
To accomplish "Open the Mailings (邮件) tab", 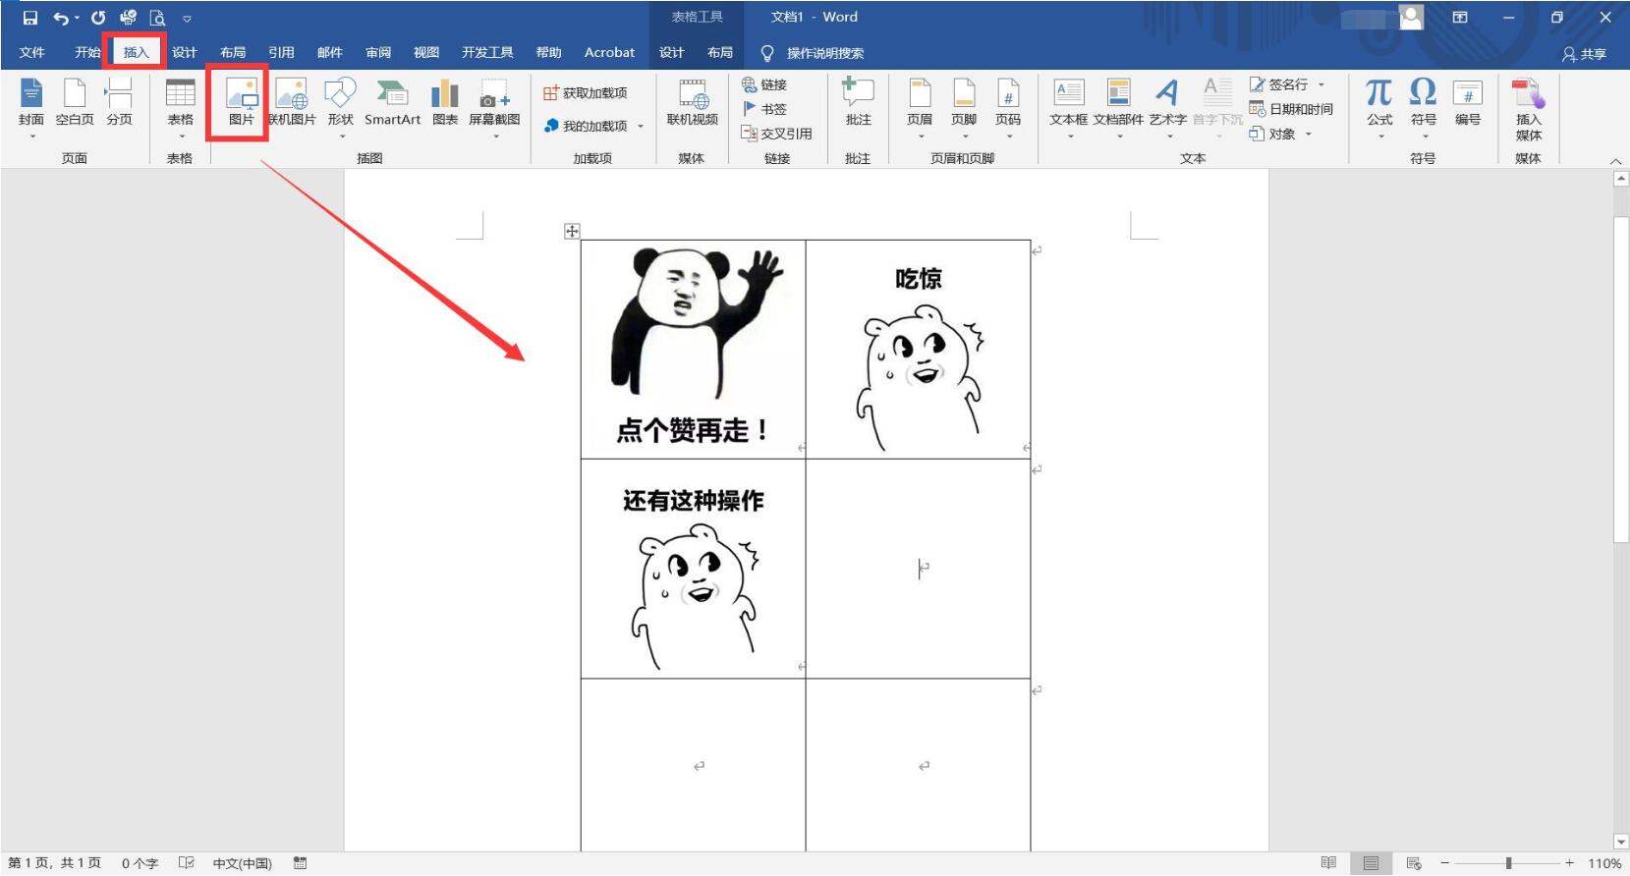I will point(330,53).
